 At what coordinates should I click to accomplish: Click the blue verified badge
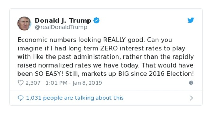click(96, 21)
